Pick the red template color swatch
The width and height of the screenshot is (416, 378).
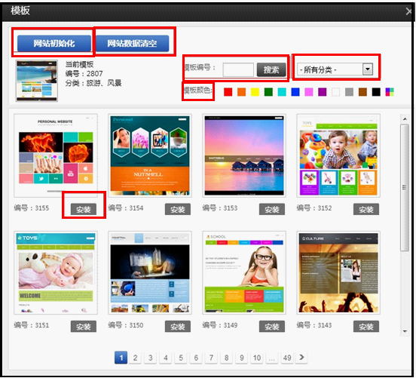pos(228,92)
